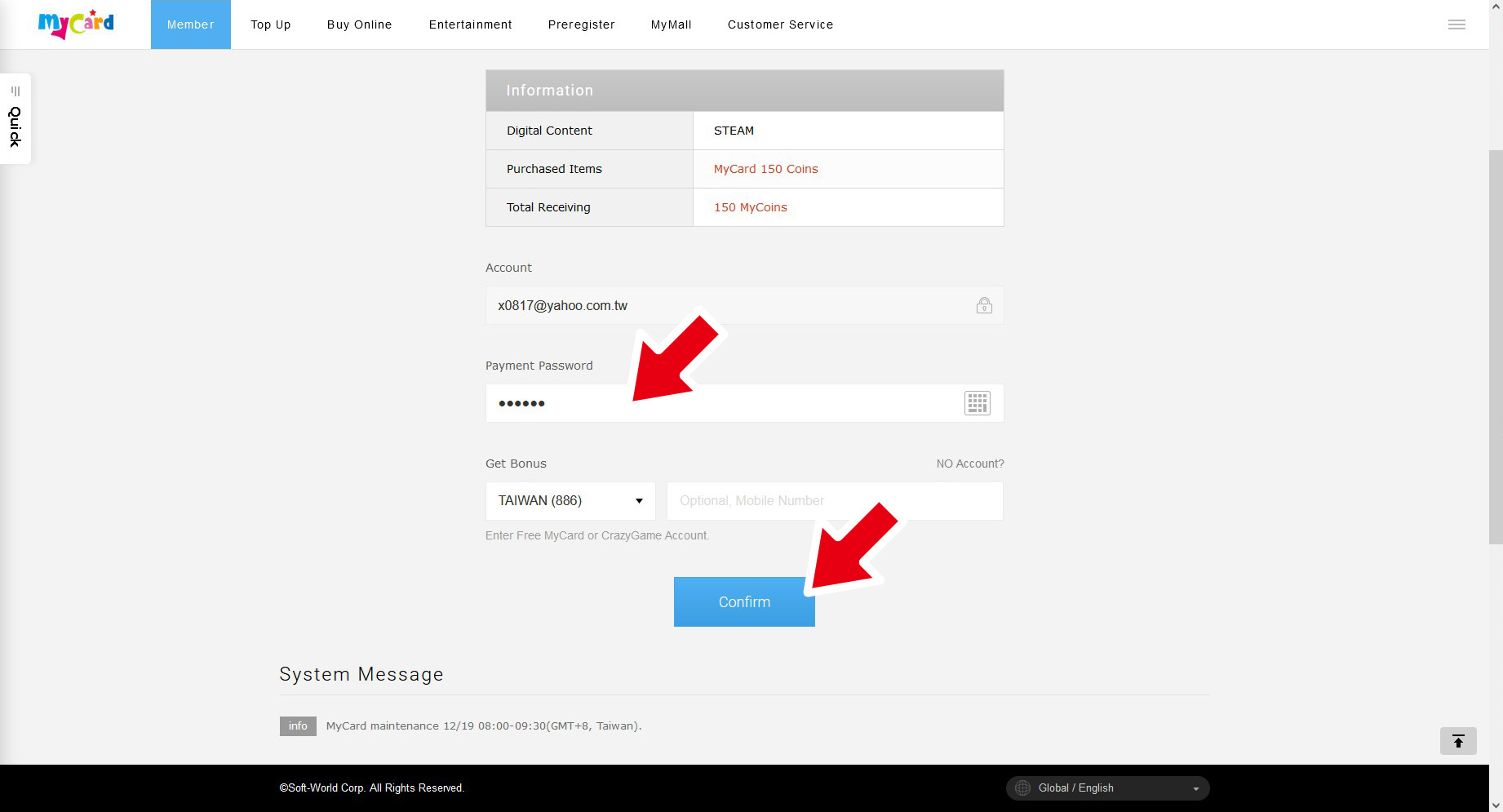Open the Customer Service menu
The width and height of the screenshot is (1503, 812).
(781, 24)
